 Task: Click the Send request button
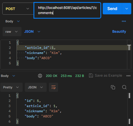[112, 9]
